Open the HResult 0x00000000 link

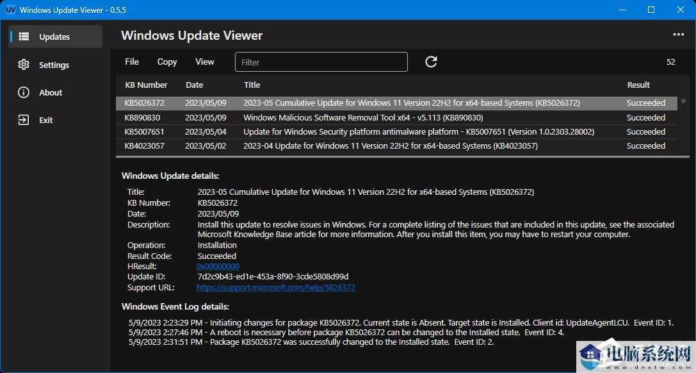tap(218, 267)
